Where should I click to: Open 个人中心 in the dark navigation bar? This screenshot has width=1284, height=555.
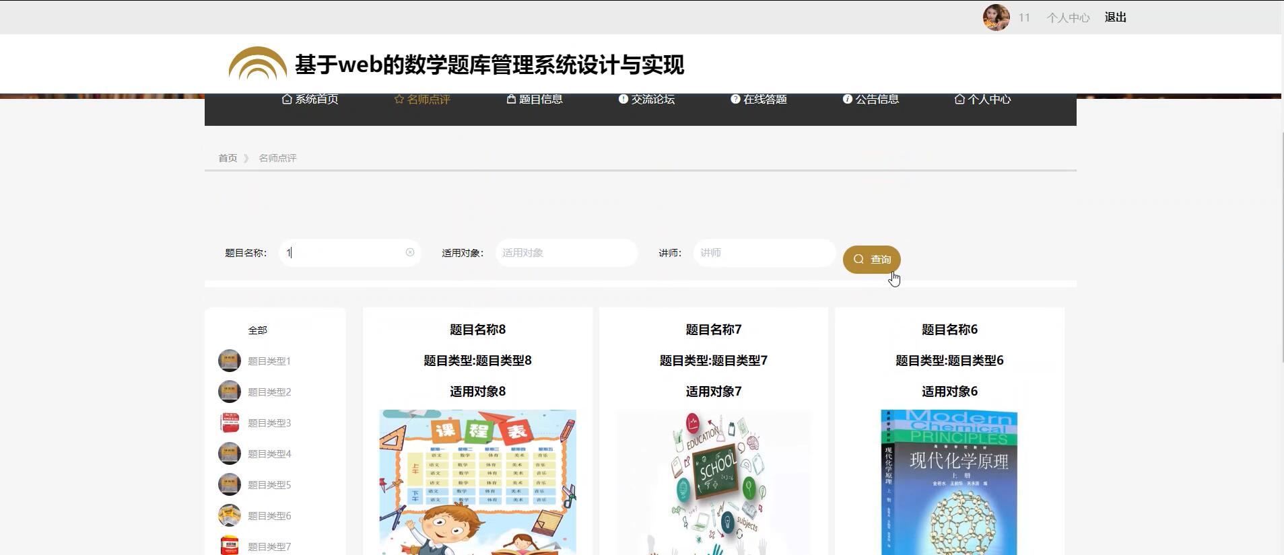983,99
